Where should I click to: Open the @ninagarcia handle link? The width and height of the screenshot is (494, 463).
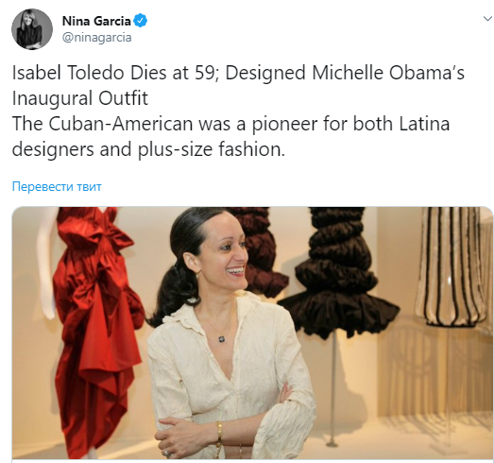(x=96, y=38)
